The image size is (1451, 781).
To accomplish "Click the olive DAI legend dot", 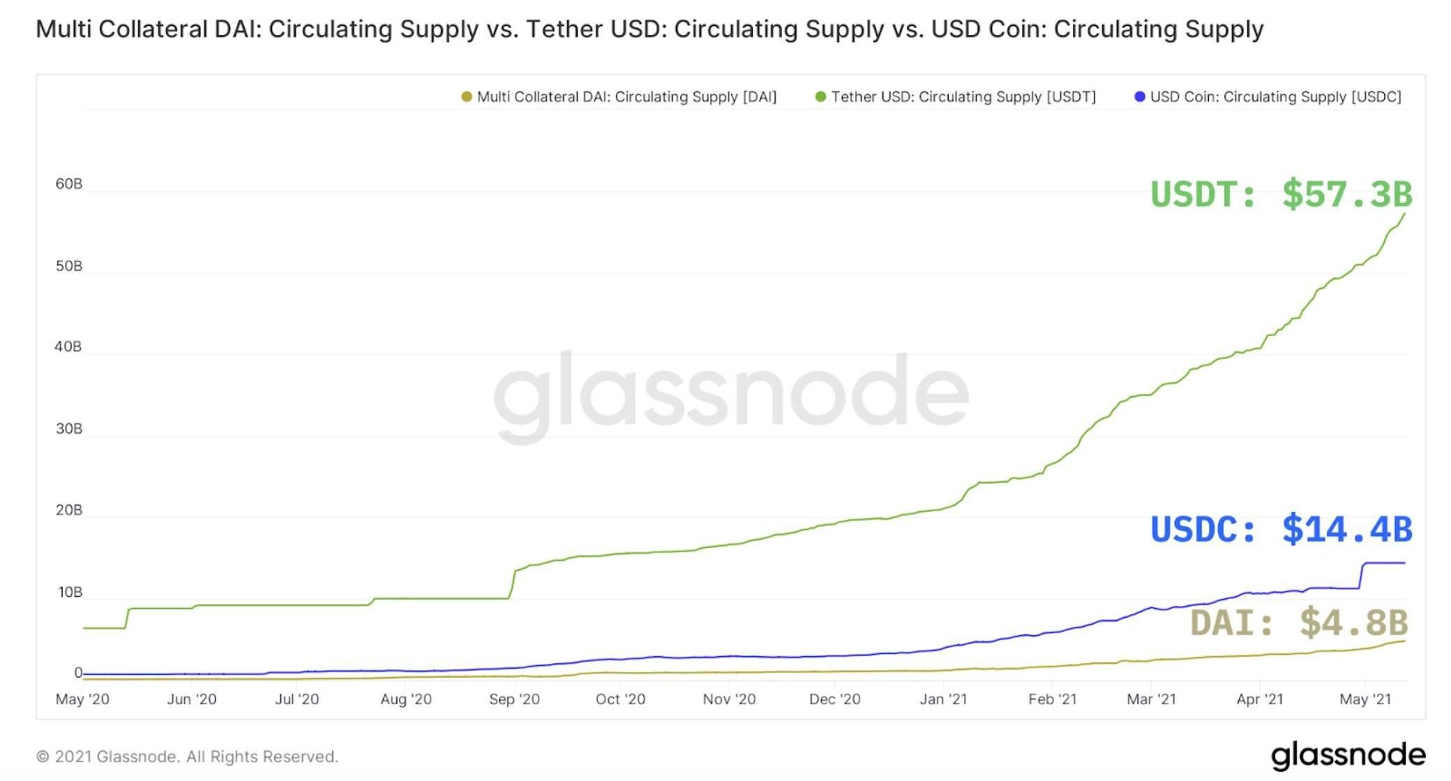I will tap(467, 97).
